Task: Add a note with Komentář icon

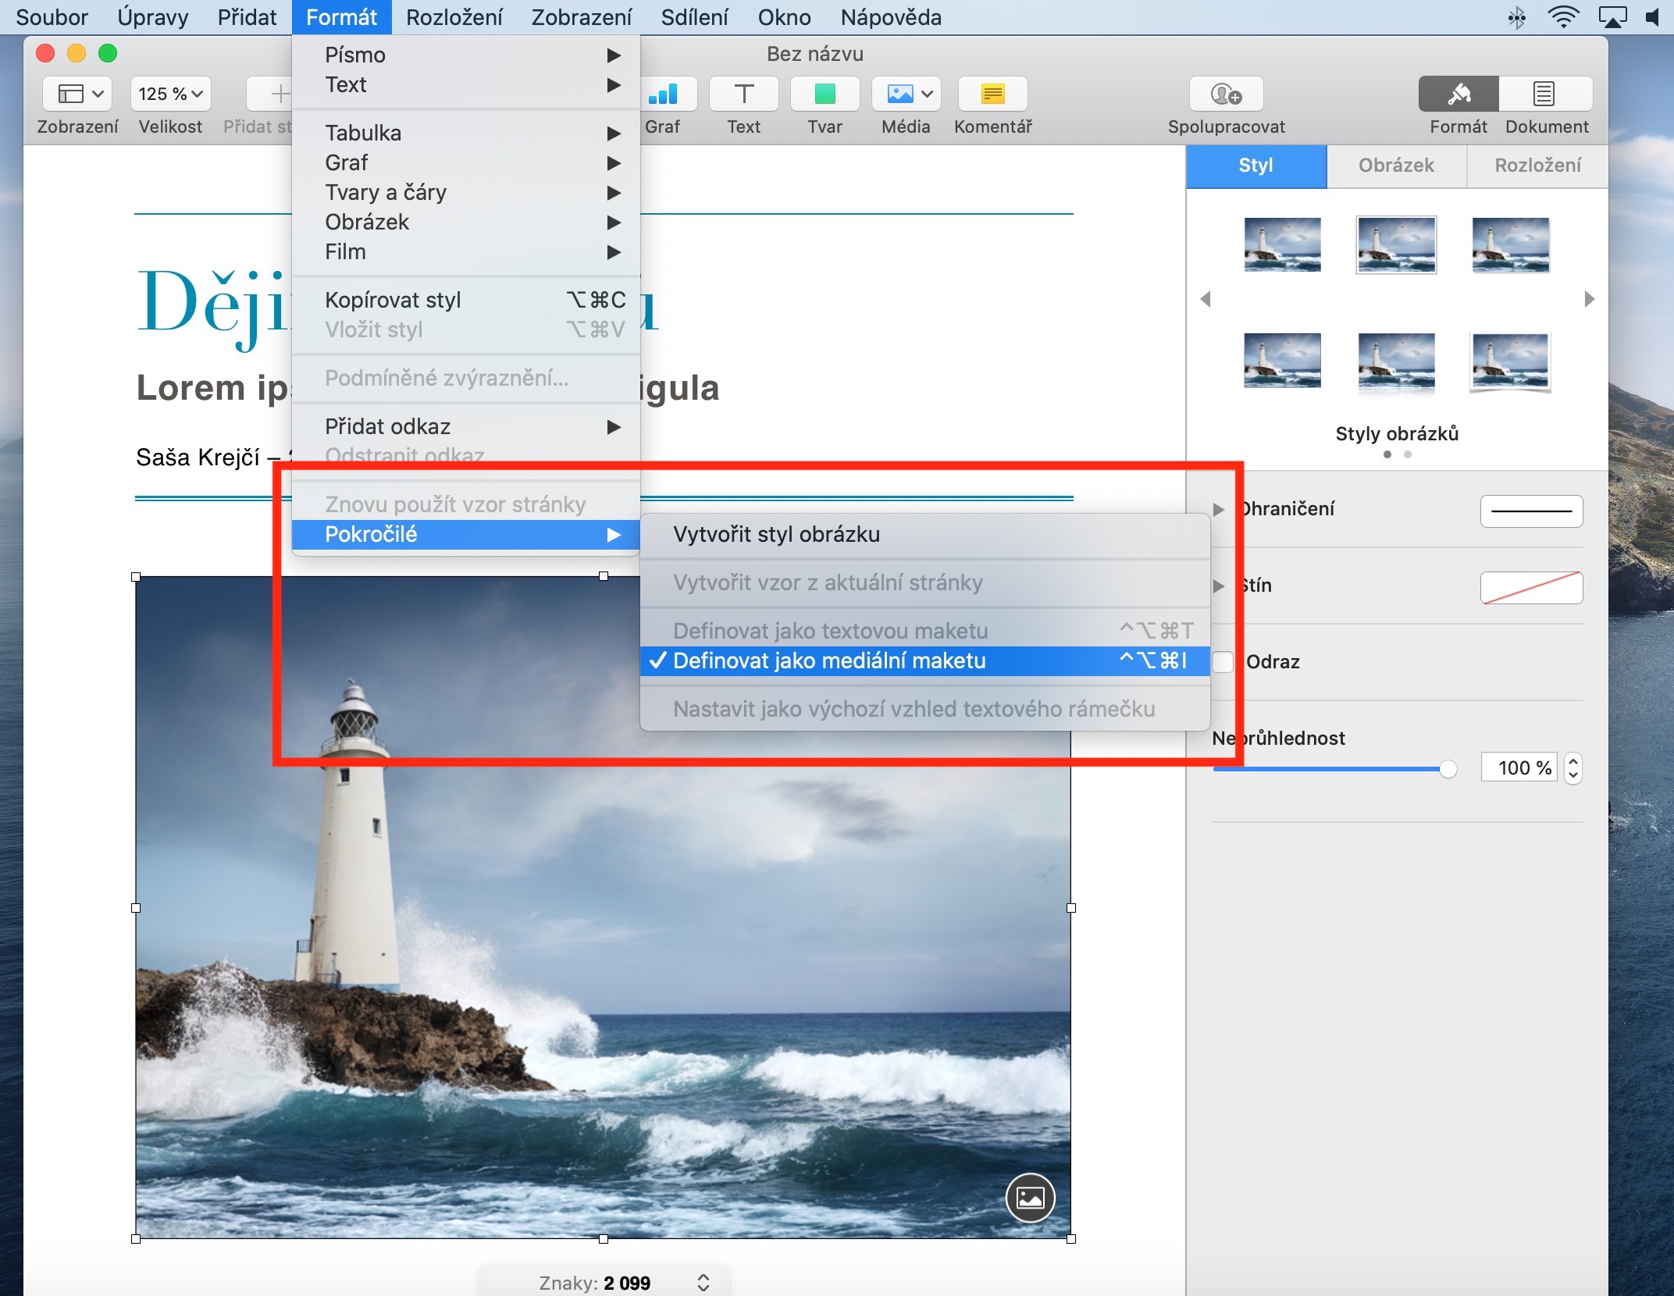Action: point(992,94)
